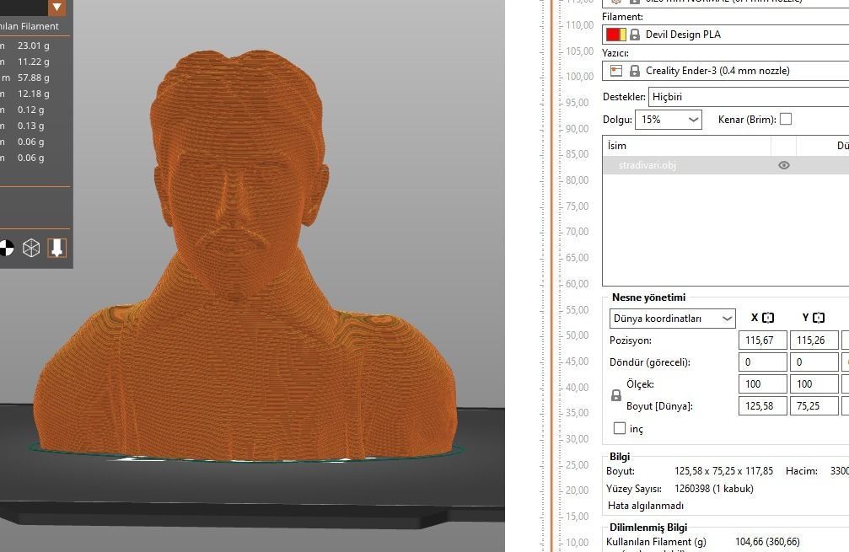The image size is (849, 552).
Task: Click the Ölçek Y scale field
Action: coord(814,383)
